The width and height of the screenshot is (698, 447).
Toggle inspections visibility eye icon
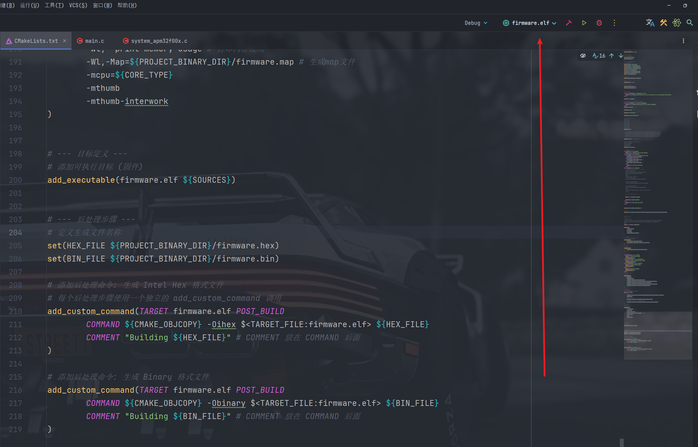[583, 56]
